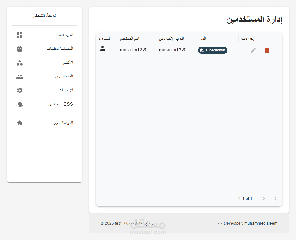This screenshot has height=240, width=296.
Task: Open the نظرة عامة dashboard grid icon
Action: coord(19,35)
